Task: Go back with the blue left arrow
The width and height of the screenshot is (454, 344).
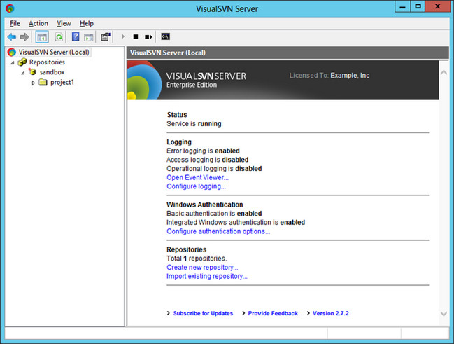Action: click(x=12, y=37)
